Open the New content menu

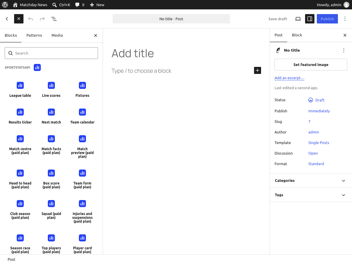pyautogui.click(x=97, y=5)
